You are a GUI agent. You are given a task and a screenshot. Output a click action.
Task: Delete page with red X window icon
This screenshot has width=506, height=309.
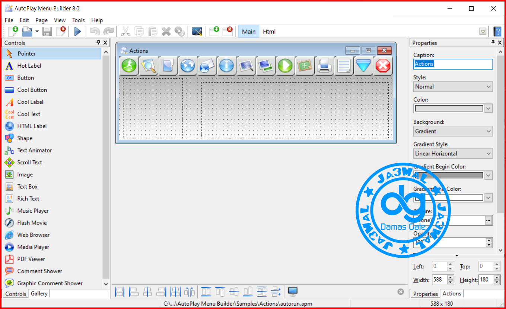228,31
